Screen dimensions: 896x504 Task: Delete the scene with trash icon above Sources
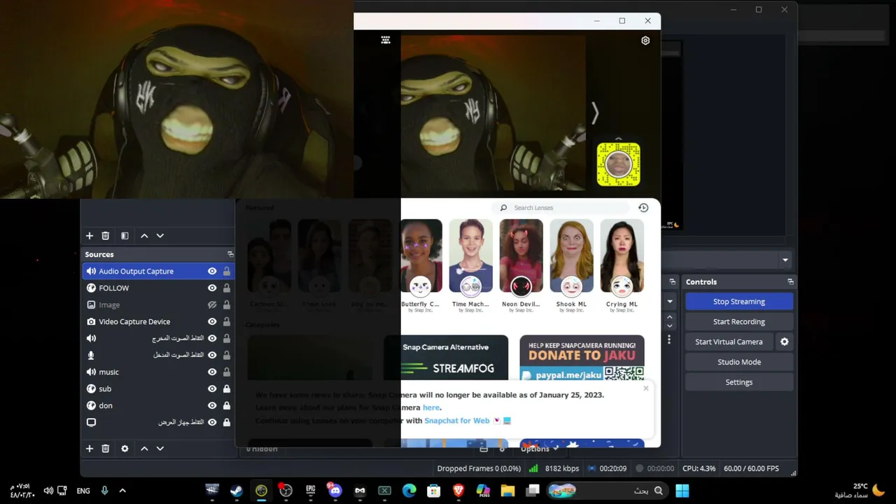106,236
